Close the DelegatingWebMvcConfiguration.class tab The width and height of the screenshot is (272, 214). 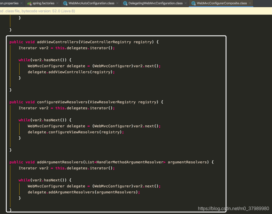pyautogui.click(x=186, y=3)
